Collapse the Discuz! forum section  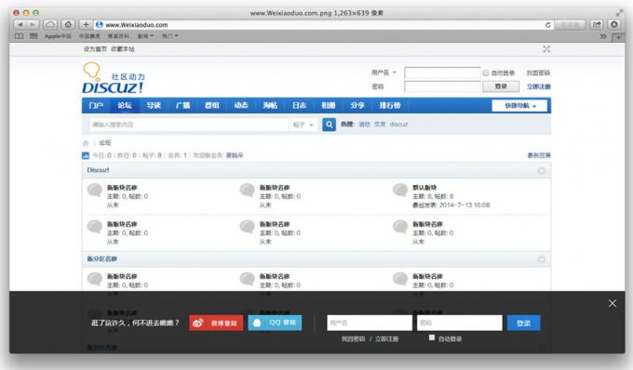click(x=542, y=170)
